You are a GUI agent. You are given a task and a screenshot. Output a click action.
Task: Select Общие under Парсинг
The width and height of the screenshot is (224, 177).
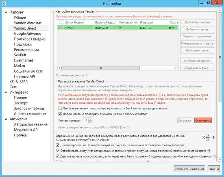coord(20,18)
